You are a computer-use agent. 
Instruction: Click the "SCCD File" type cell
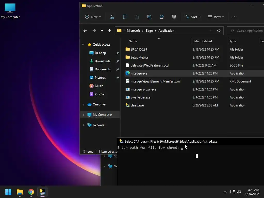click(236, 65)
